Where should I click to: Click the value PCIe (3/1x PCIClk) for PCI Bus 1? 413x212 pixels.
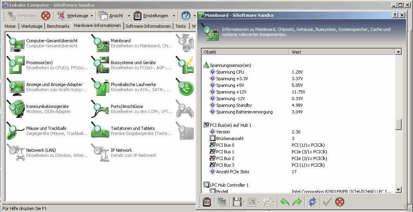310,152
